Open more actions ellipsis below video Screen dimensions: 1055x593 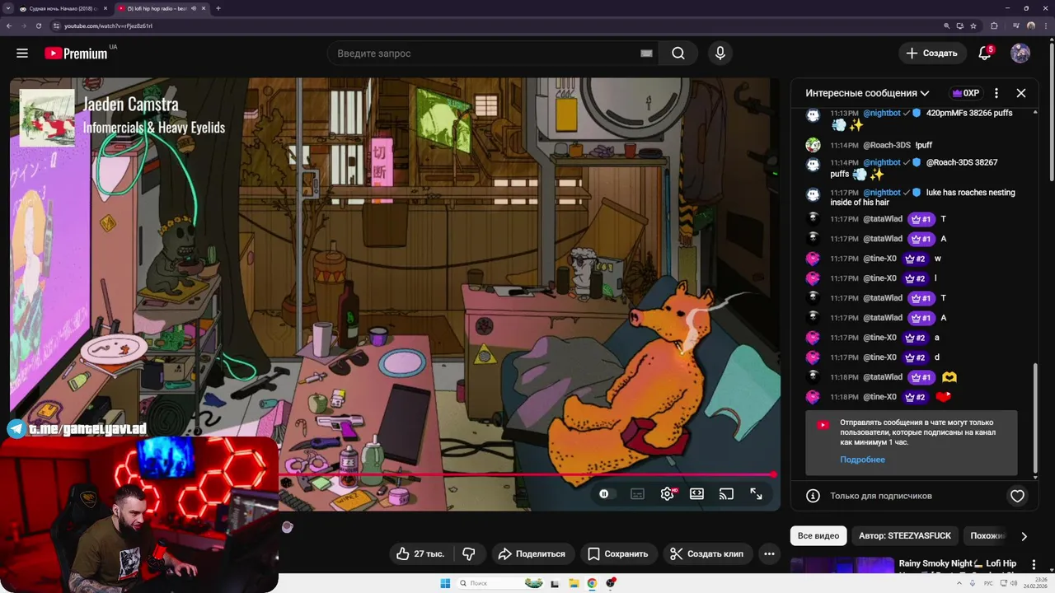point(769,554)
